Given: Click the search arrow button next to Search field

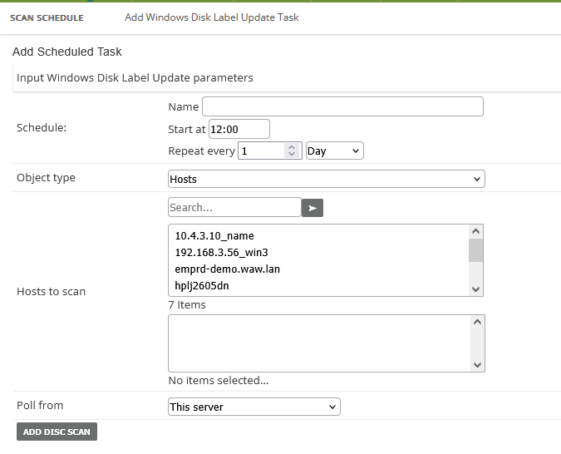Looking at the screenshot, I should [x=312, y=208].
